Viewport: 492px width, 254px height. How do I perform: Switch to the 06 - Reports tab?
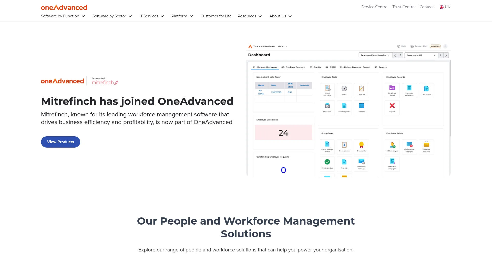381,67
